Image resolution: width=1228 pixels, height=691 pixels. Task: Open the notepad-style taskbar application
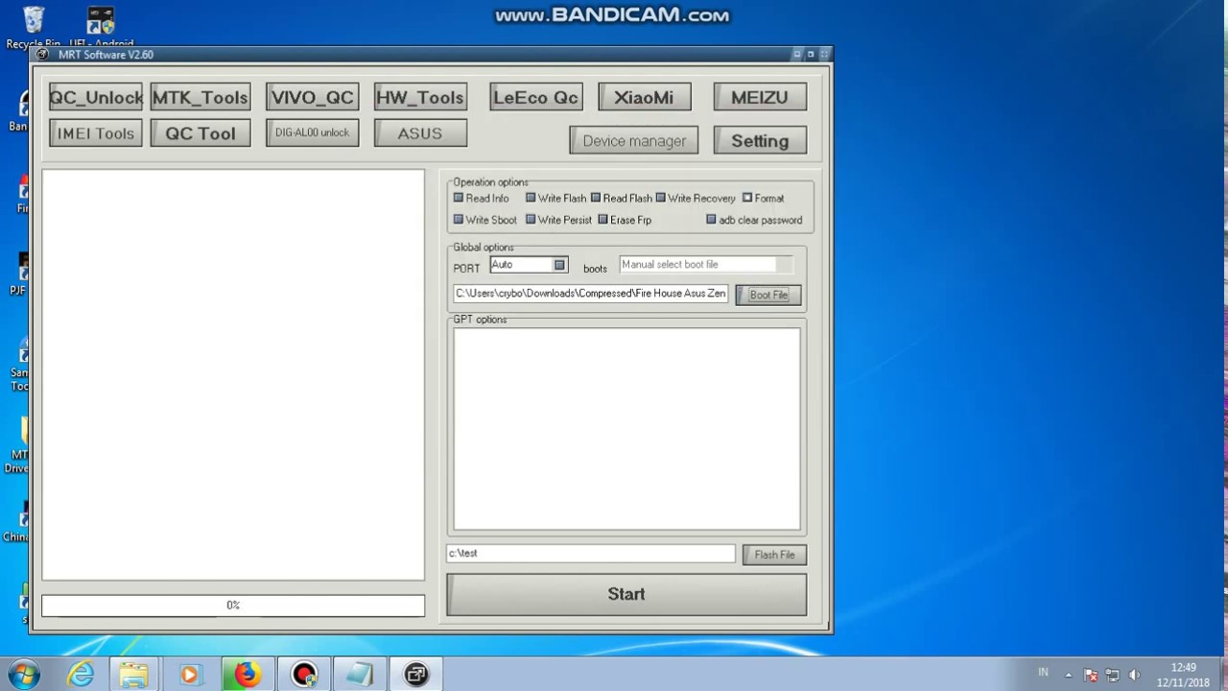click(360, 675)
